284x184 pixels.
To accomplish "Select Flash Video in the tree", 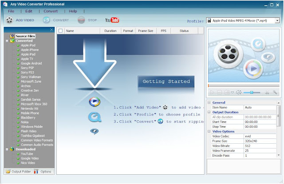I will click(28, 131).
